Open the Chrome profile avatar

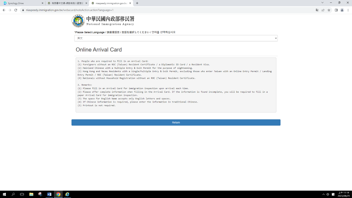point(342,10)
